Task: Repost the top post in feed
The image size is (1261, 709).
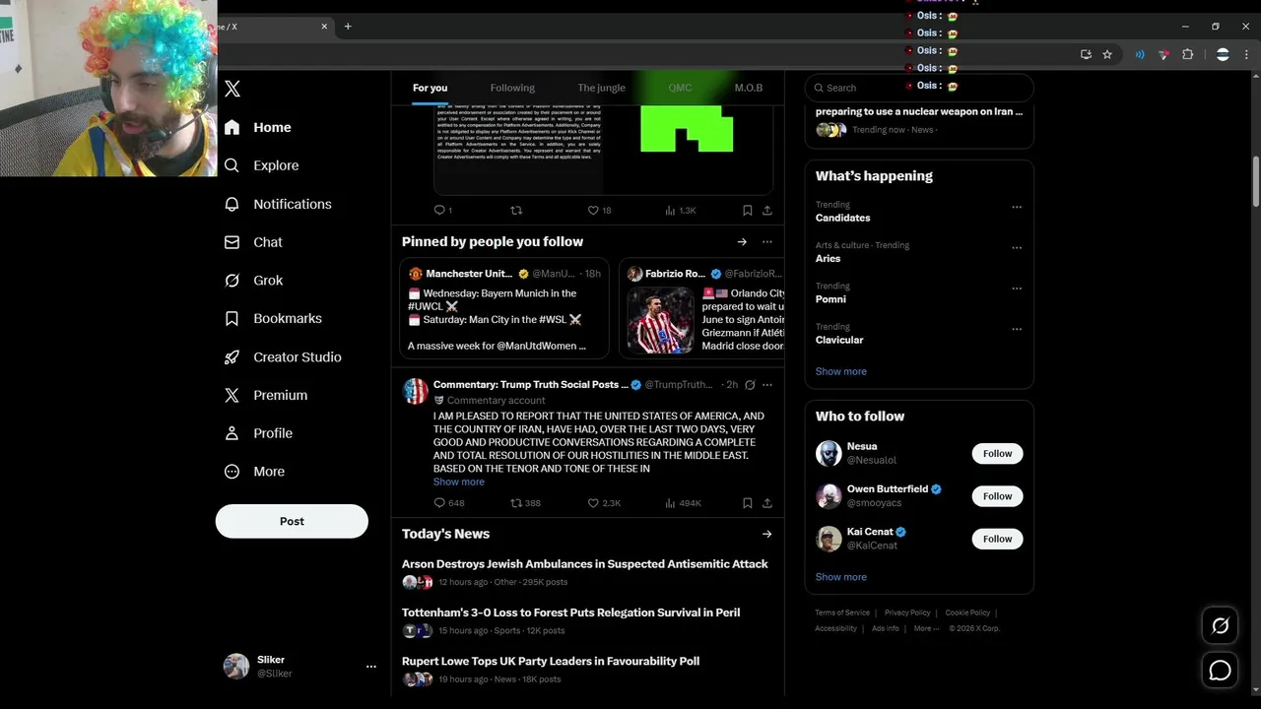Action: (516, 210)
